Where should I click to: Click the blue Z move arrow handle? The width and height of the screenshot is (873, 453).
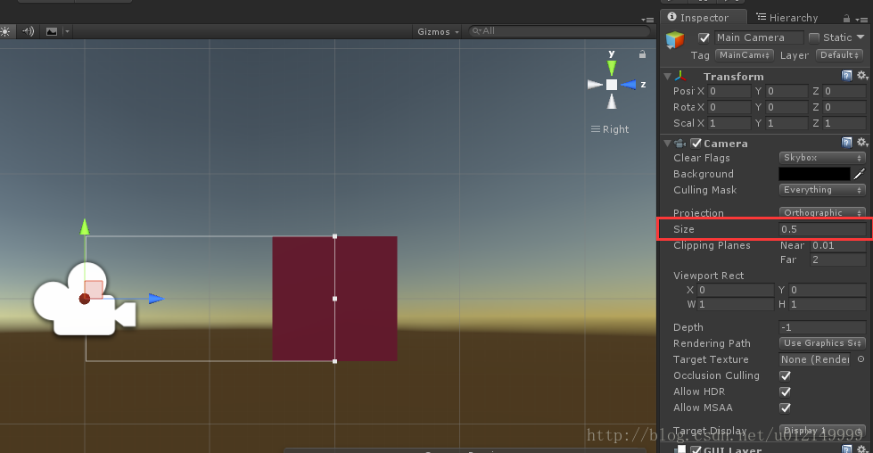[156, 299]
